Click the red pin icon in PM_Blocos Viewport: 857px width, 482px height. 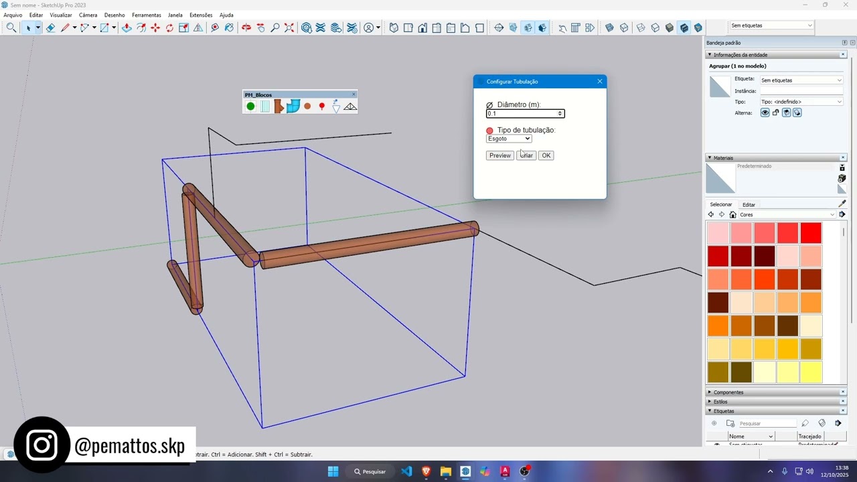322,106
